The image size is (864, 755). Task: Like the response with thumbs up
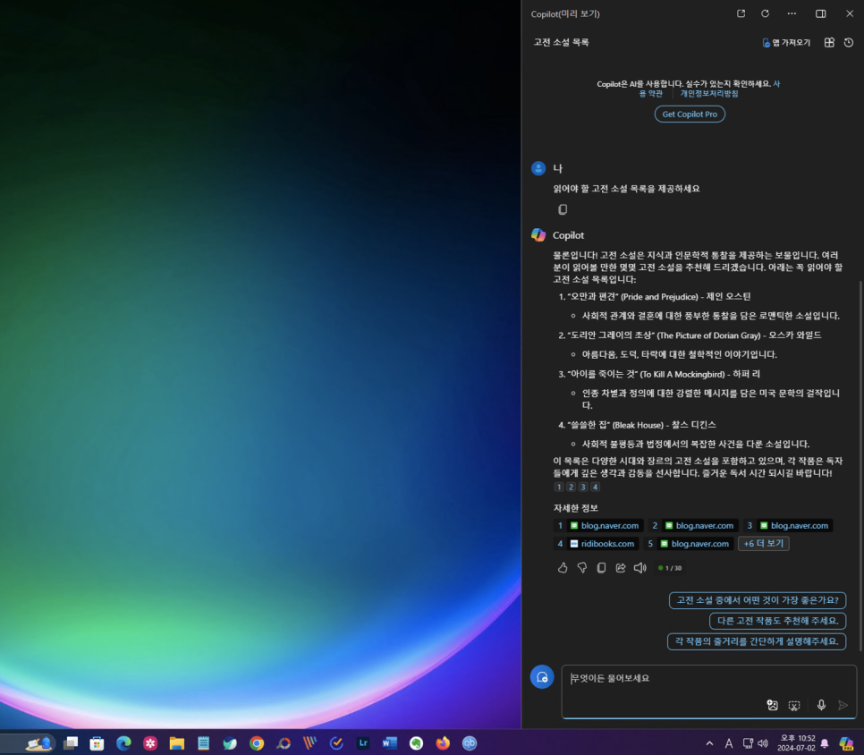562,568
